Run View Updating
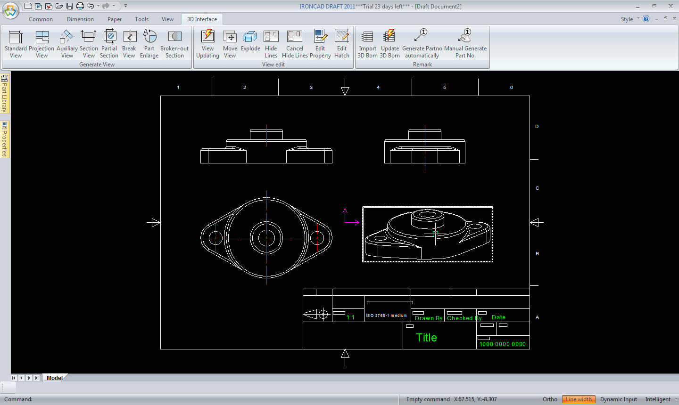The height and width of the screenshot is (405, 679). pyautogui.click(x=207, y=44)
